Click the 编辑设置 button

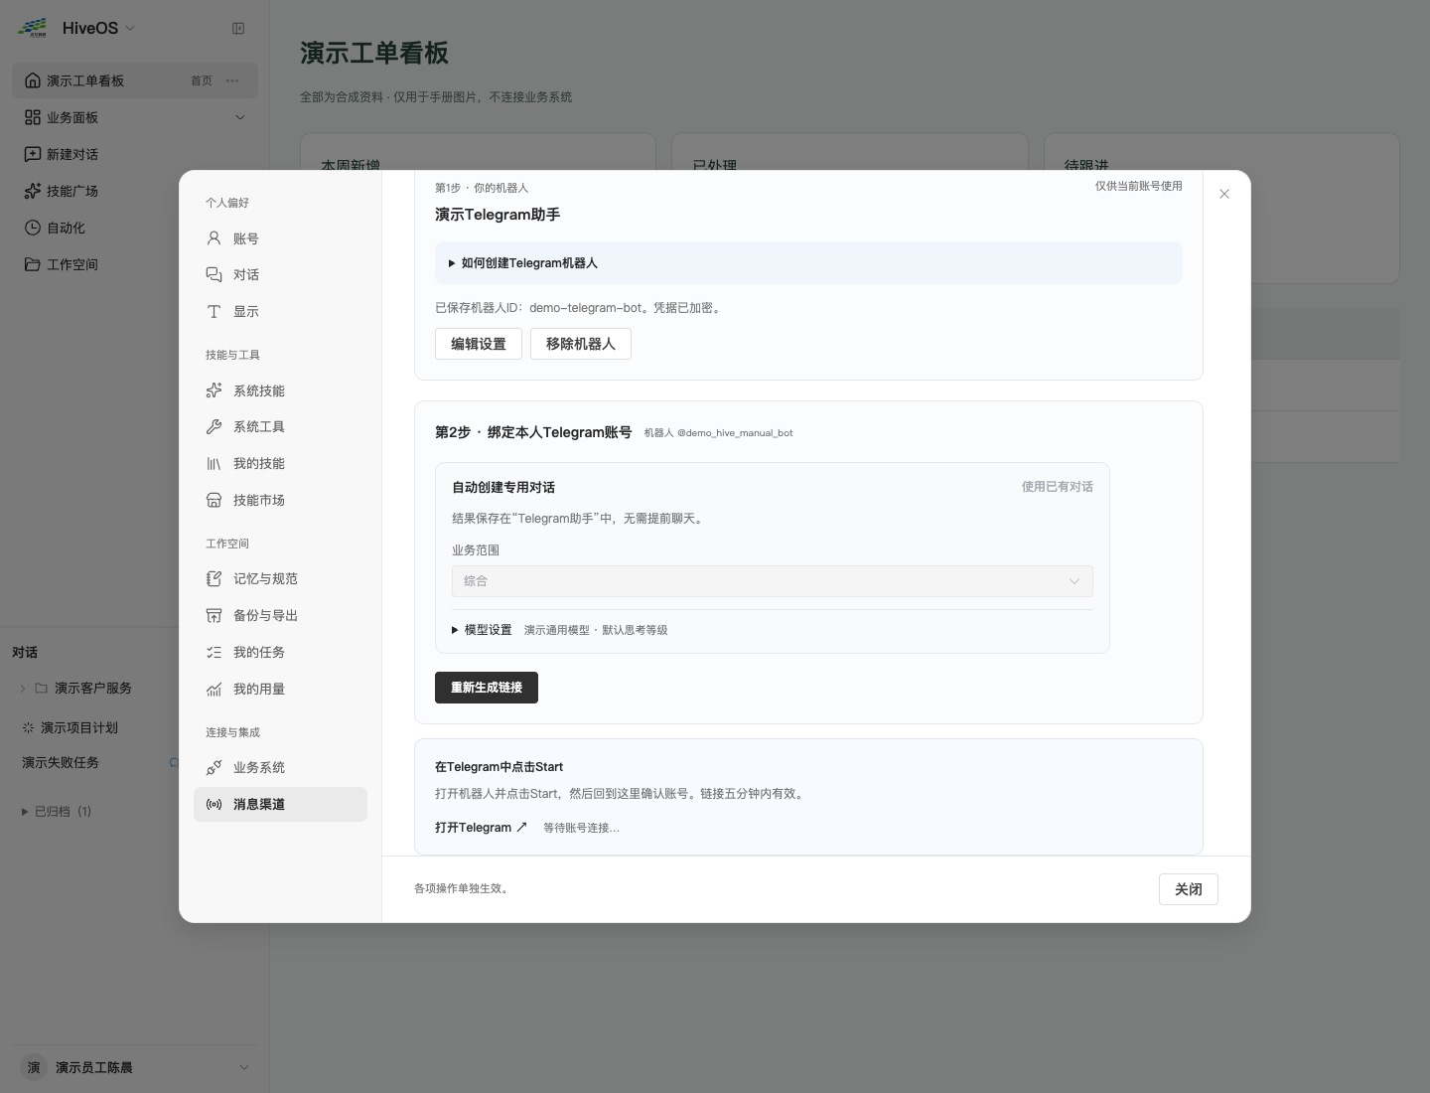click(x=479, y=344)
